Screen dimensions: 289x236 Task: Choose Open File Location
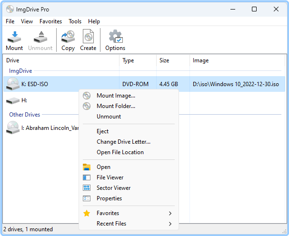click(x=120, y=152)
